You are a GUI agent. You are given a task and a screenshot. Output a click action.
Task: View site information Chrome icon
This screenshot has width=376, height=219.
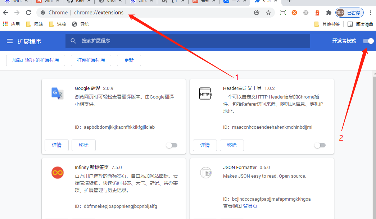pos(43,13)
